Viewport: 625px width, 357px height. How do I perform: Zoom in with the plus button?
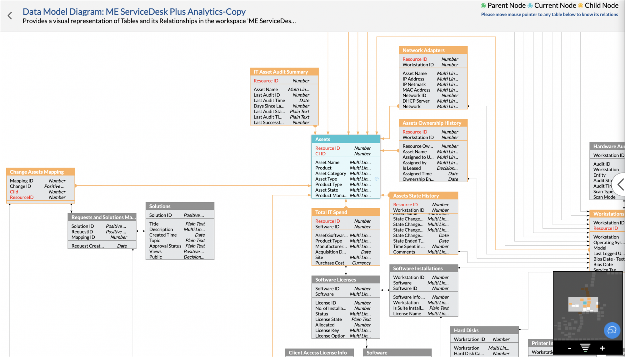click(602, 348)
